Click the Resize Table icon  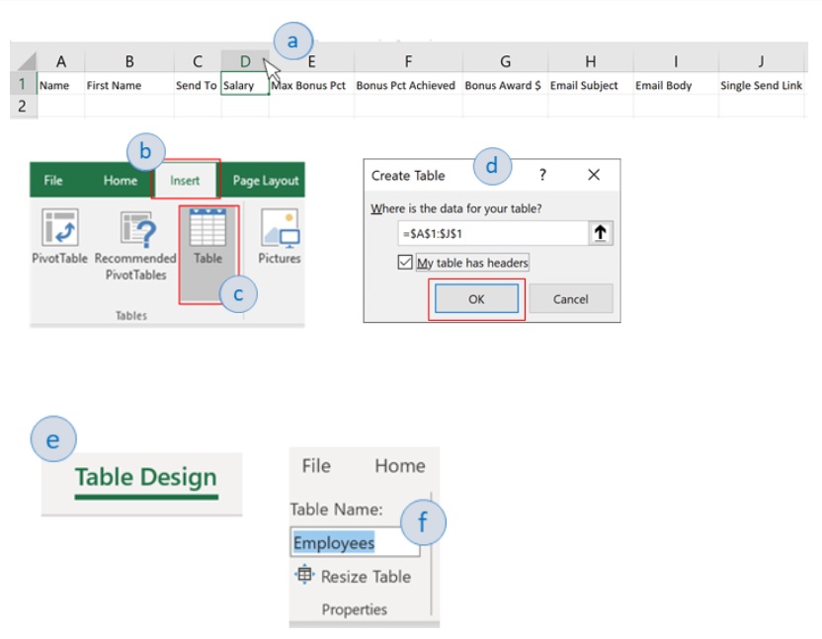click(x=304, y=575)
